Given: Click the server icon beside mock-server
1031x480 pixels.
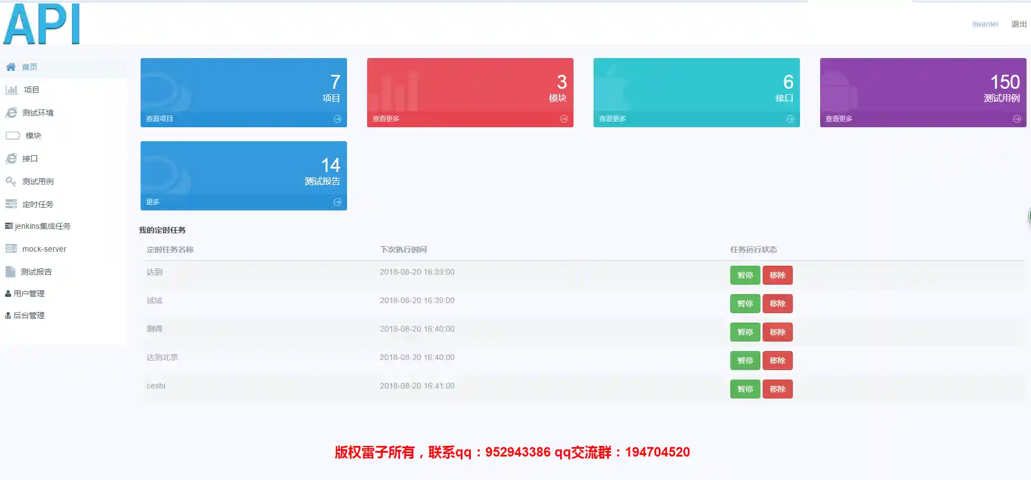Looking at the screenshot, I should click(11, 249).
